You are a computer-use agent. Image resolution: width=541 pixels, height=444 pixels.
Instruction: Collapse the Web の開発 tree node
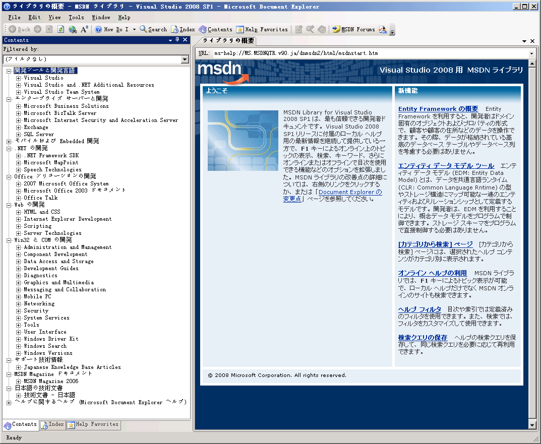pyautogui.click(x=9, y=205)
